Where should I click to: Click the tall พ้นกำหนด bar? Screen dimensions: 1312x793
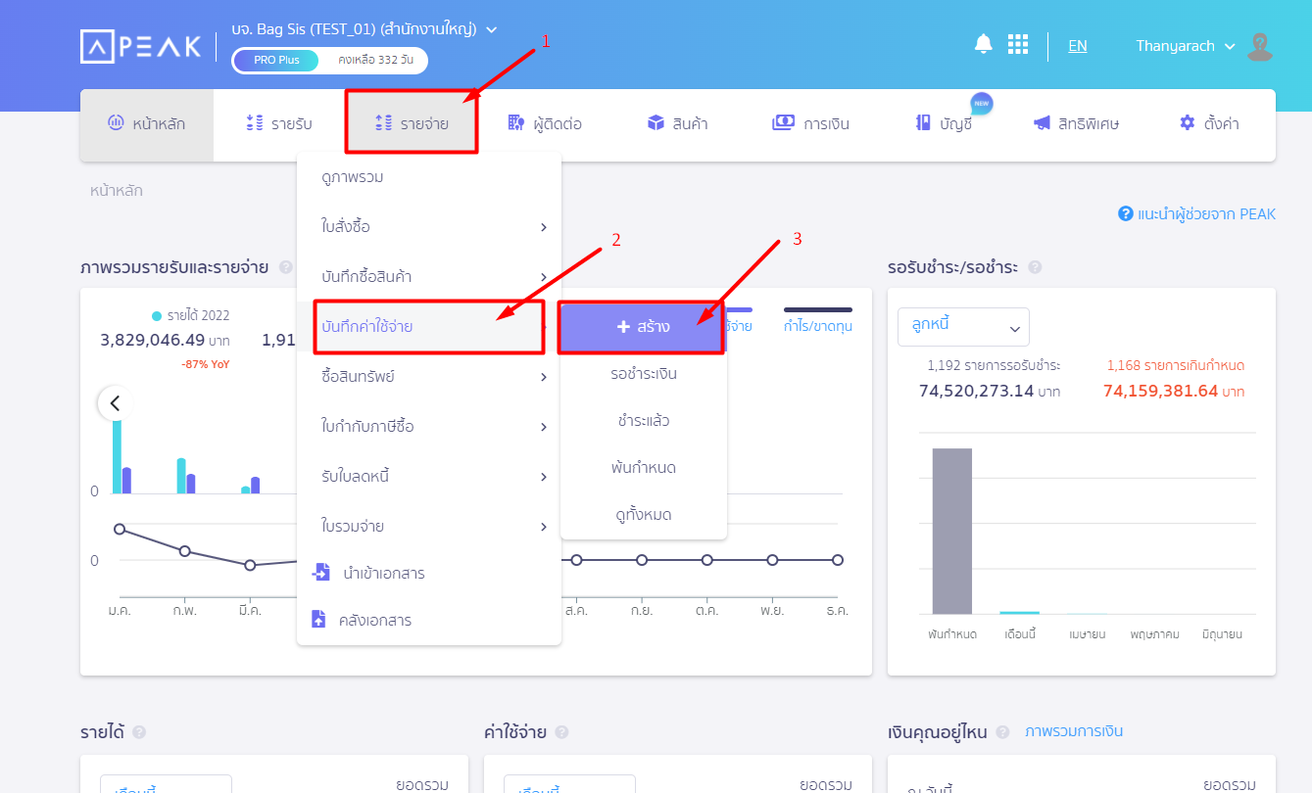pyautogui.click(x=951, y=531)
